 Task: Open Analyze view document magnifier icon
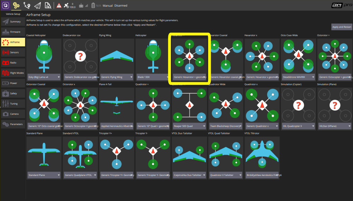pos(48,5)
